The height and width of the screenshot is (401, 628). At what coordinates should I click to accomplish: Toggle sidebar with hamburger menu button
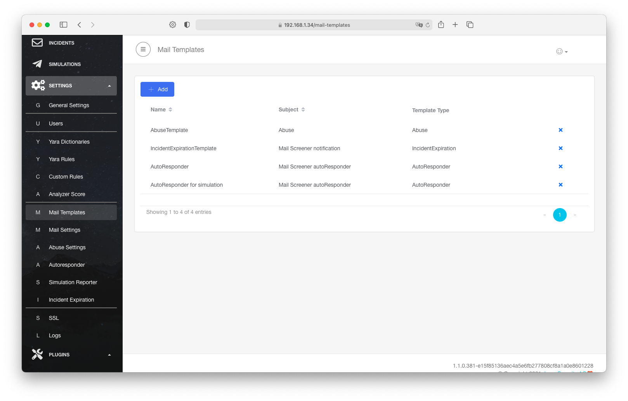click(x=143, y=49)
